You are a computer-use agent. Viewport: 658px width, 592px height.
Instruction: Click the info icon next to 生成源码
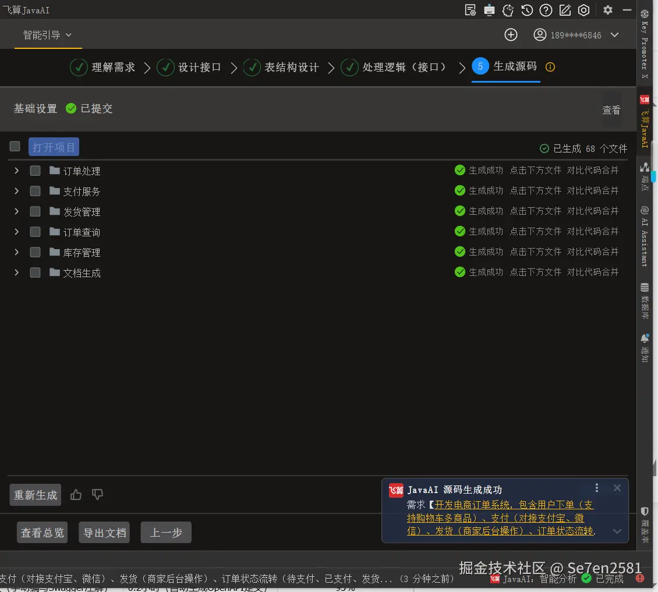(x=550, y=67)
